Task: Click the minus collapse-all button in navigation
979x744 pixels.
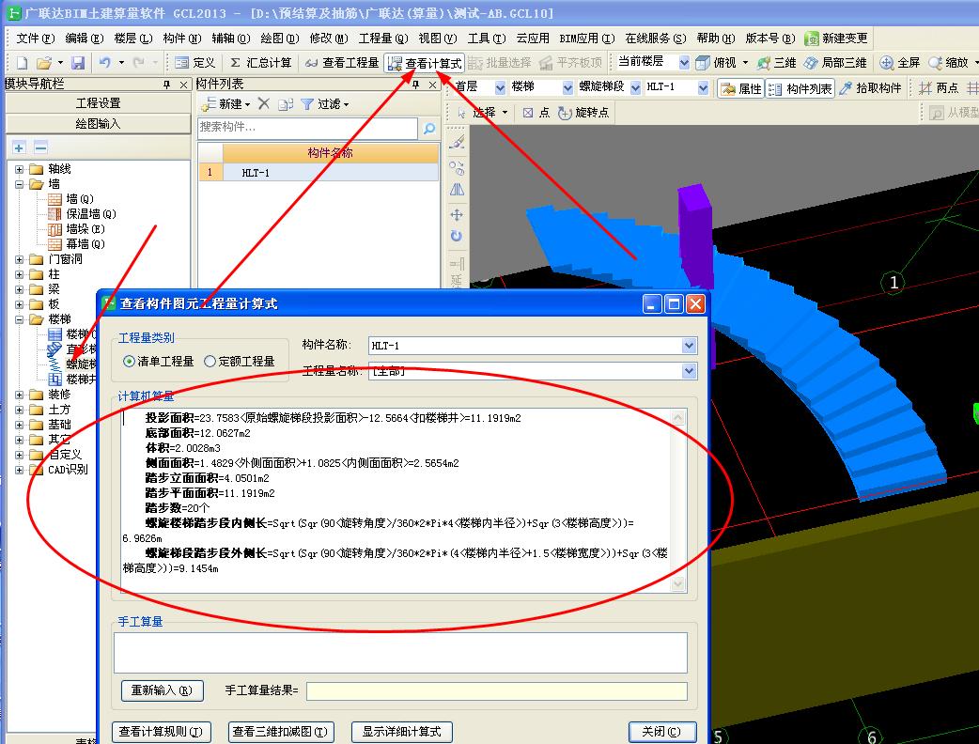Action: (41, 147)
